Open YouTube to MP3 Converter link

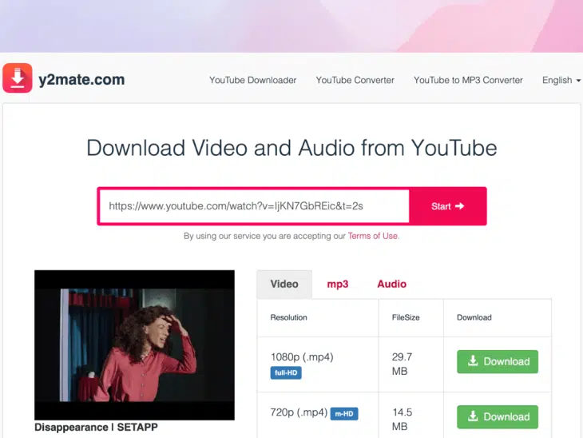(x=468, y=80)
